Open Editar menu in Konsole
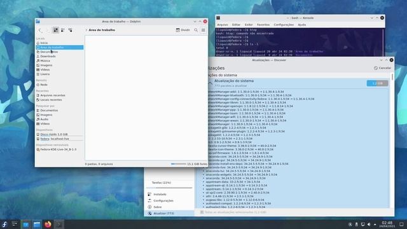 tap(236, 25)
